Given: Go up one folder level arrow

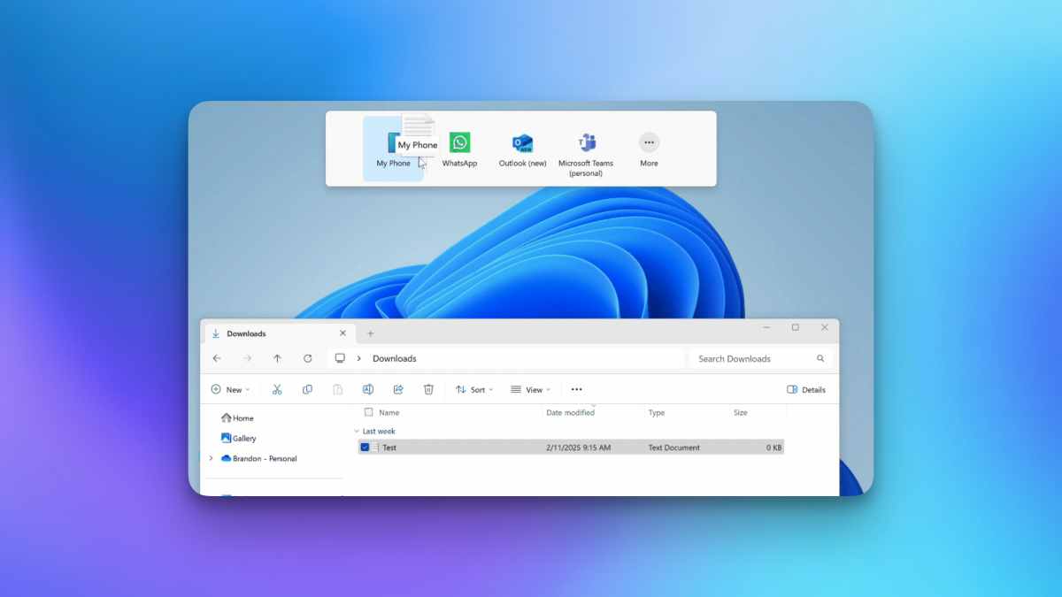Looking at the screenshot, I should coord(277,358).
